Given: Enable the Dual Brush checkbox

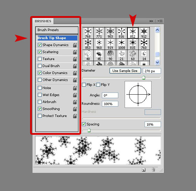Looking at the screenshot, I should click(40, 66).
